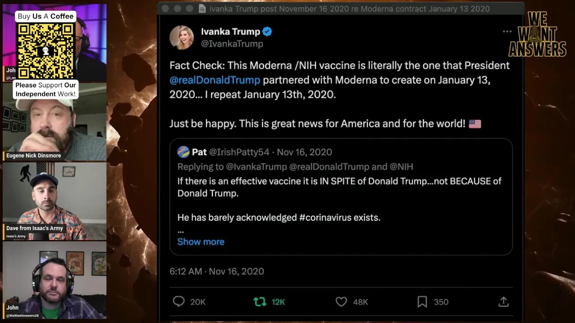
Task: Open the three-dot more options menu
Action: (x=507, y=31)
